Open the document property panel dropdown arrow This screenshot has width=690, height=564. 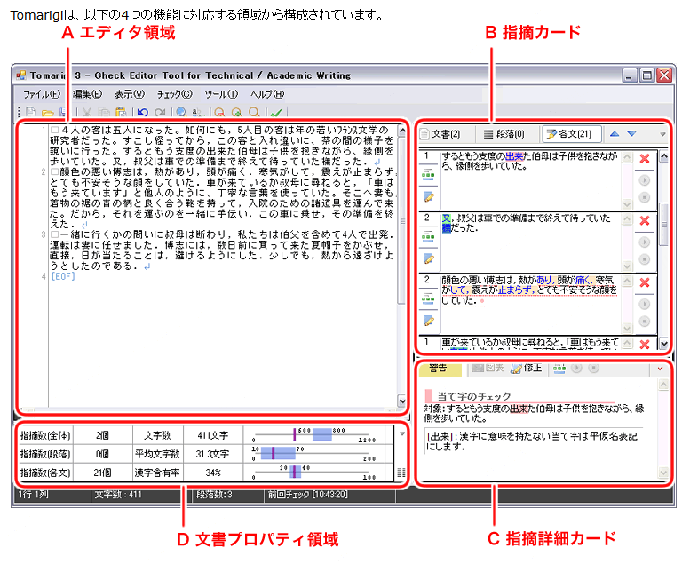coord(401,433)
